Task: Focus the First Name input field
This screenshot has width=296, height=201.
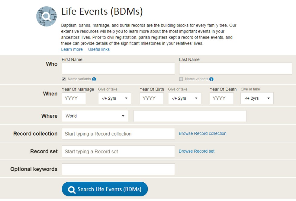Action: point(118,69)
